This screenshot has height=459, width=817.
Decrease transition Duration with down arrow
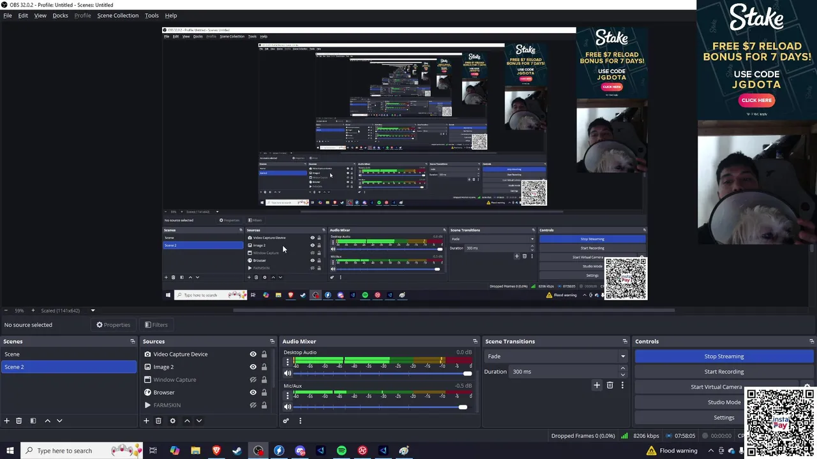point(623,375)
